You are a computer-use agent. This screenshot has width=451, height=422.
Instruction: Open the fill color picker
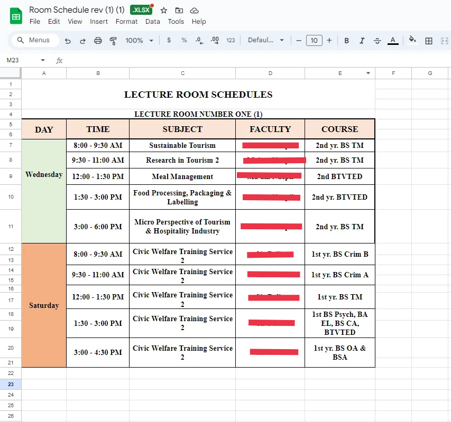click(x=412, y=40)
